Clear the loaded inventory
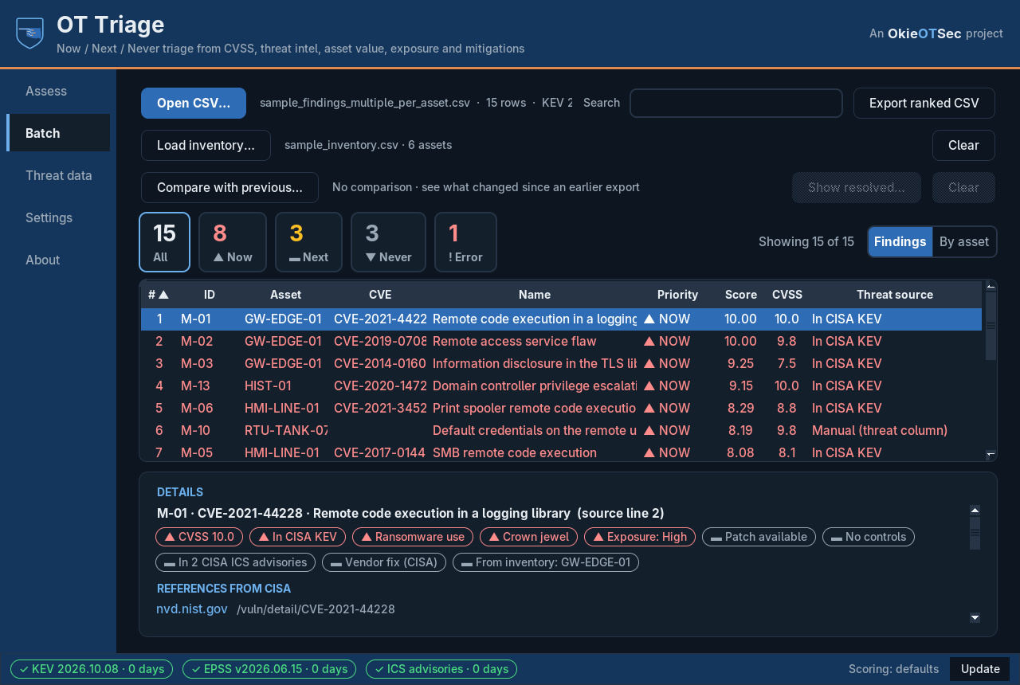 [x=963, y=145]
